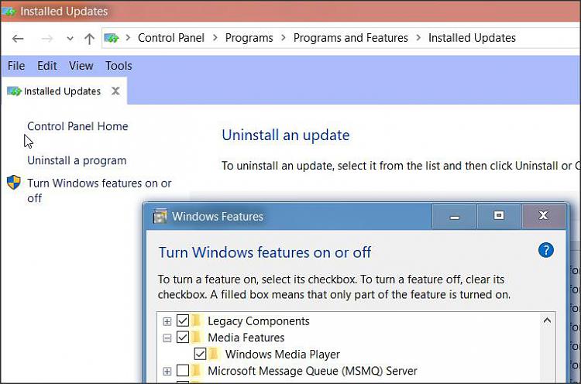Screen dimensions: 581x384
Task: Check the Microsoft Message Queue (MSMQ) Server checkbox
Action: pyautogui.click(x=183, y=370)
